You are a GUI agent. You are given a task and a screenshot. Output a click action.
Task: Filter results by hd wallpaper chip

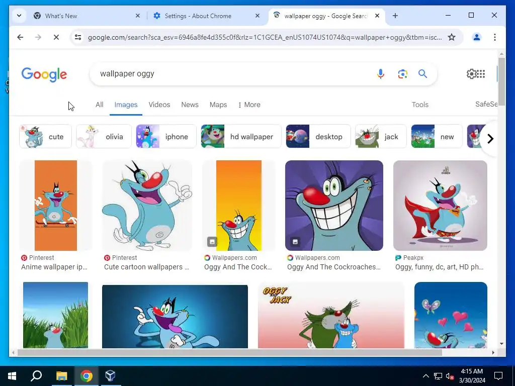pyautogui.click(x=241, y=137)
